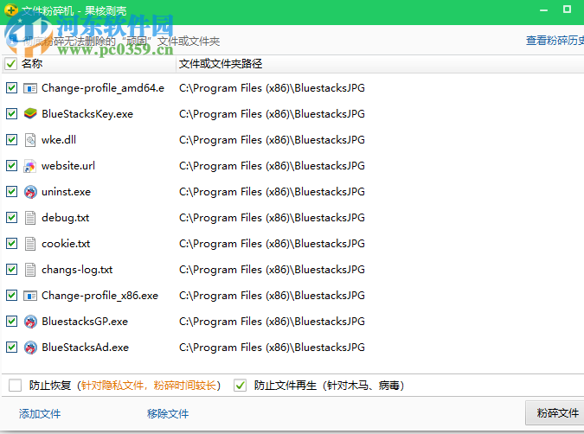584x434 pixels.
Task: Open the 查看粉碎历史 link
Action: pyautogui.click(x=555, y=40)
